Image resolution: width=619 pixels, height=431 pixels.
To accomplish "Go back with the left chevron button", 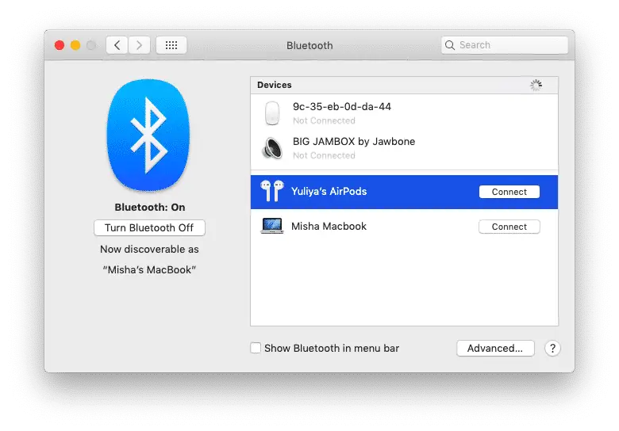I will pyautogui.click(x=117, y=45).
